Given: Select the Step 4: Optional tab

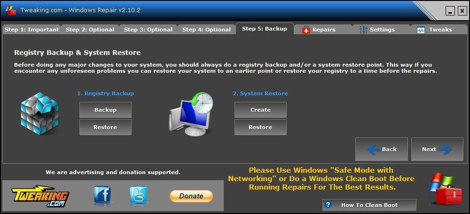Looking at the screenshot, I should pyautogui.click(x=206, y=30).
